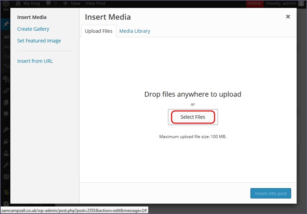This screenshot has height=214, width=307.
Task: Open the Pages icon in sidebar
Action: pyautogui.click(x=6, y=103)
